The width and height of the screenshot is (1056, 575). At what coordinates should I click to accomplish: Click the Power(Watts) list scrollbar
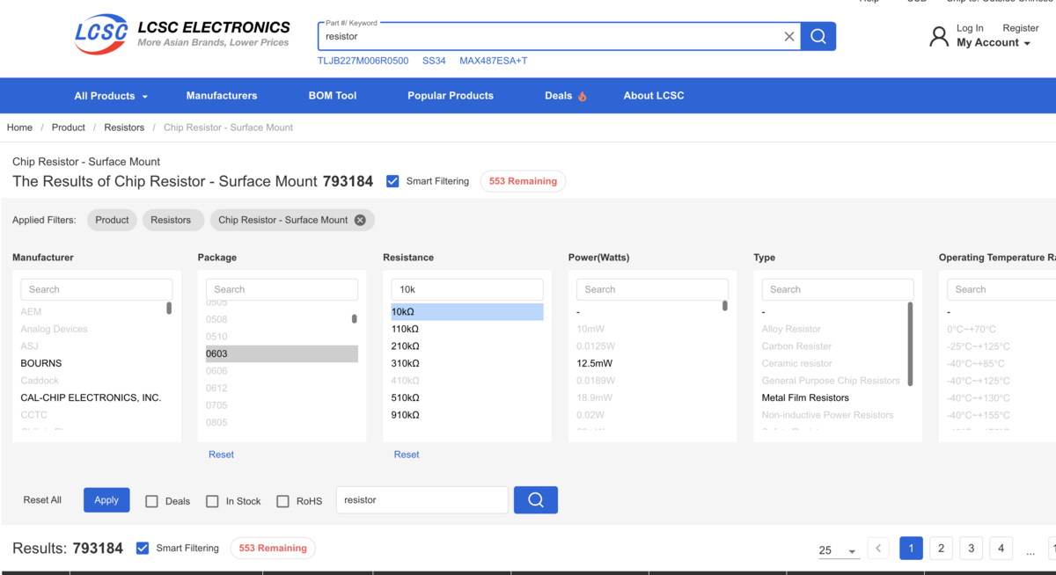[725, 306]
